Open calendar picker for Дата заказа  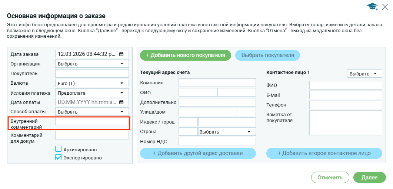[x=121, y=54]
